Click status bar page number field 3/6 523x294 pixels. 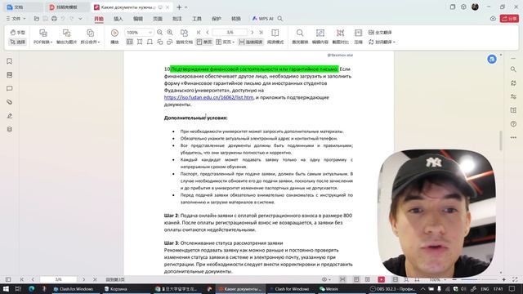click(x=58, y=279)
